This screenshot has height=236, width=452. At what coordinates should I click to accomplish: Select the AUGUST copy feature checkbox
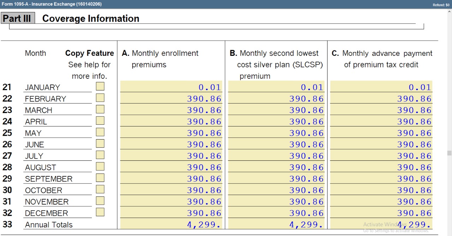[x=100, y=167]
